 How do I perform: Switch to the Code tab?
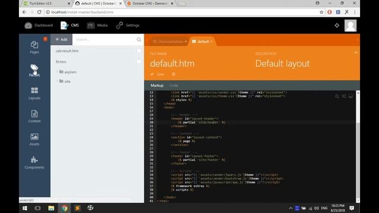click(x=174, y=85)
